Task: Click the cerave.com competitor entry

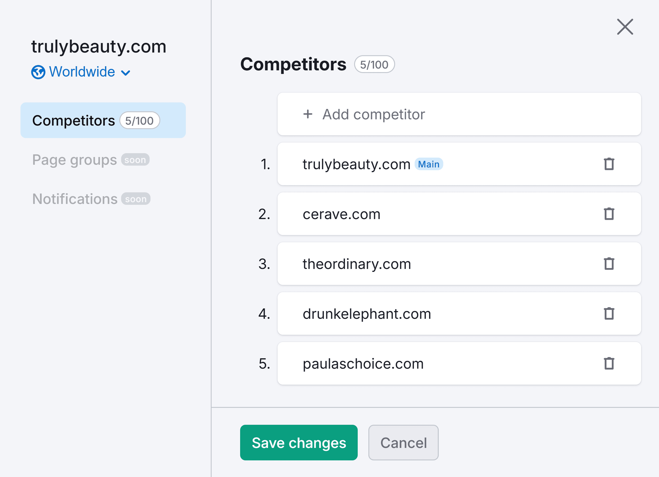Action: [459, 214]
